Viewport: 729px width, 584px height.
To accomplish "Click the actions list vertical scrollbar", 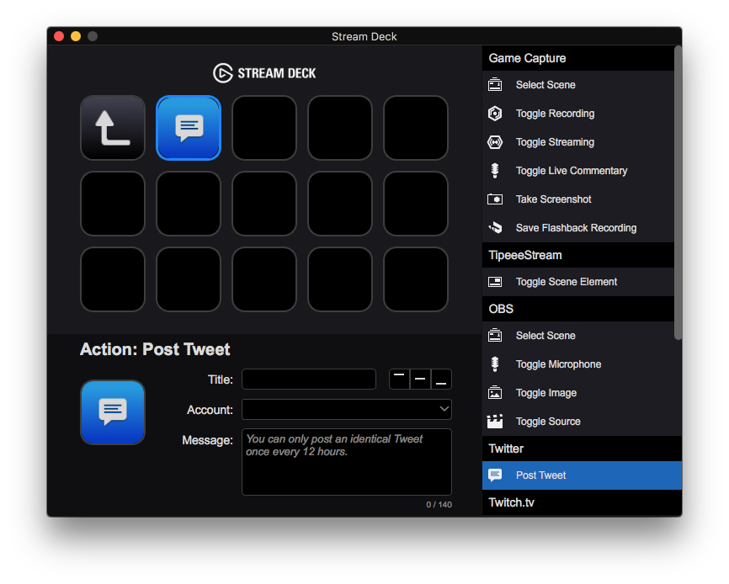I will (x=678, y=193).
